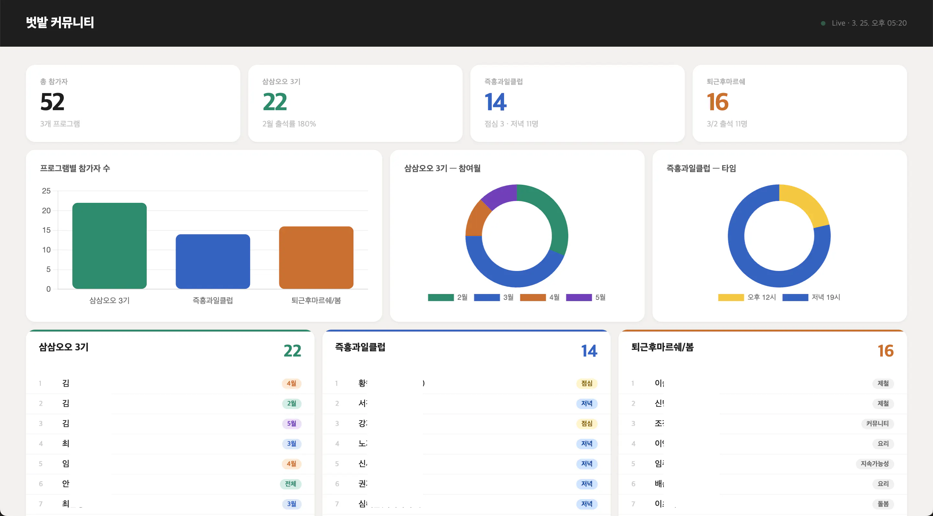The width and height of the screenshot is (933, 516).
Task: Click the green Live status dot
Action: pyautogui.click(x=823, y=23)
